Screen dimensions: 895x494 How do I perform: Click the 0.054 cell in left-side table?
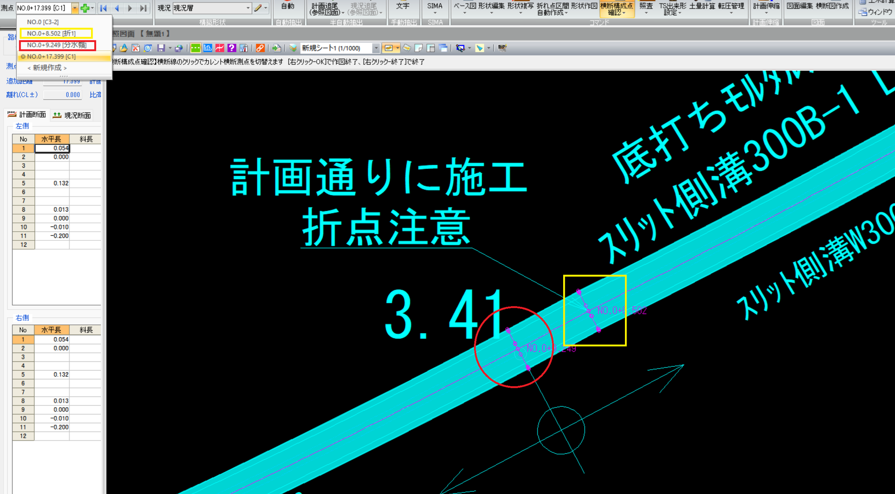(x=52, y=148)
